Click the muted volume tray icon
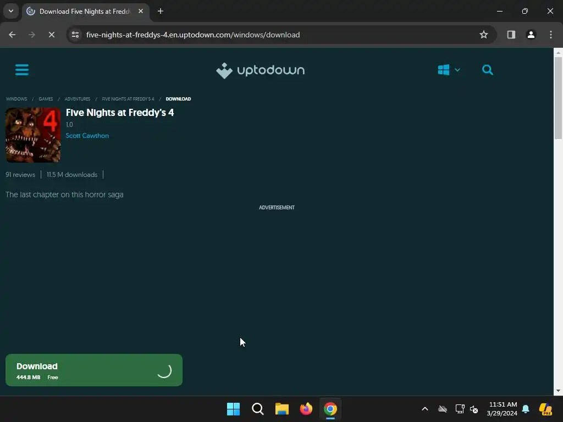The height and width of the screenshot is (422, 563). coord(474,409)
